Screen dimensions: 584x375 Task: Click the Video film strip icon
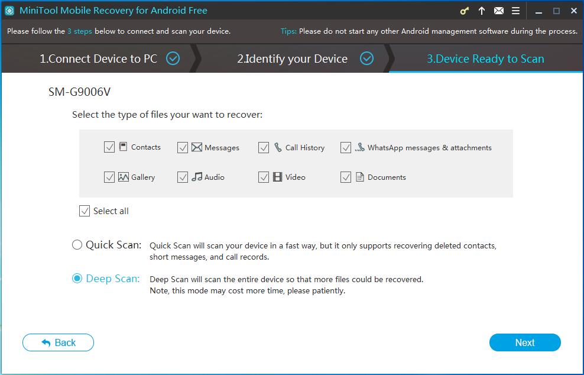[x=277, y=177]
